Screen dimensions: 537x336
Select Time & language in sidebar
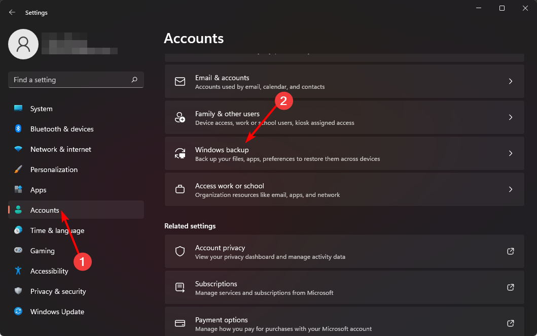[57, 230]
